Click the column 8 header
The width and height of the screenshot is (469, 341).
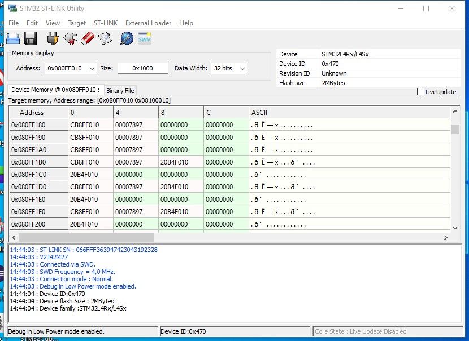pos(181,113)
